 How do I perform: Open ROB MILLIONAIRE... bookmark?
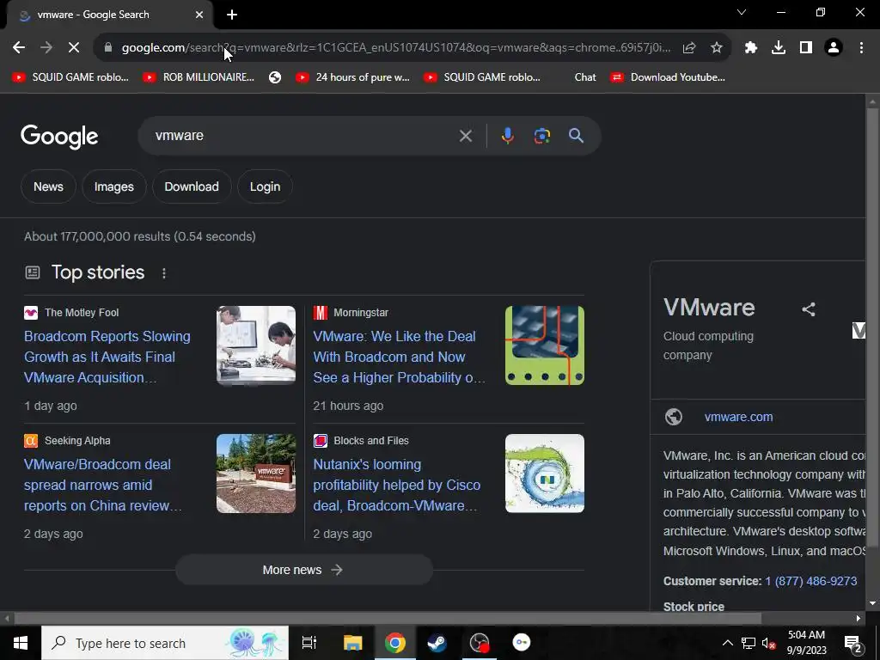[x=199, y=77]
